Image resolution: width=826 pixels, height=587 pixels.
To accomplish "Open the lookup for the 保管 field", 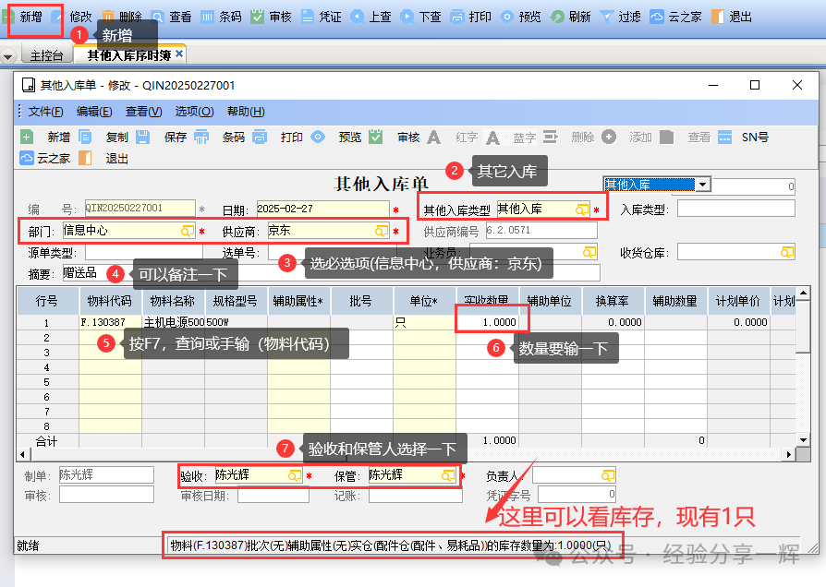I will click(448, 475).
